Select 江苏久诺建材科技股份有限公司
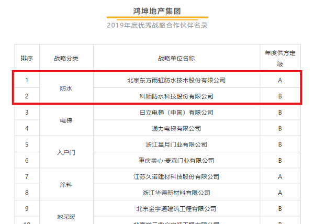314x224 pixels. pos(176,177)
